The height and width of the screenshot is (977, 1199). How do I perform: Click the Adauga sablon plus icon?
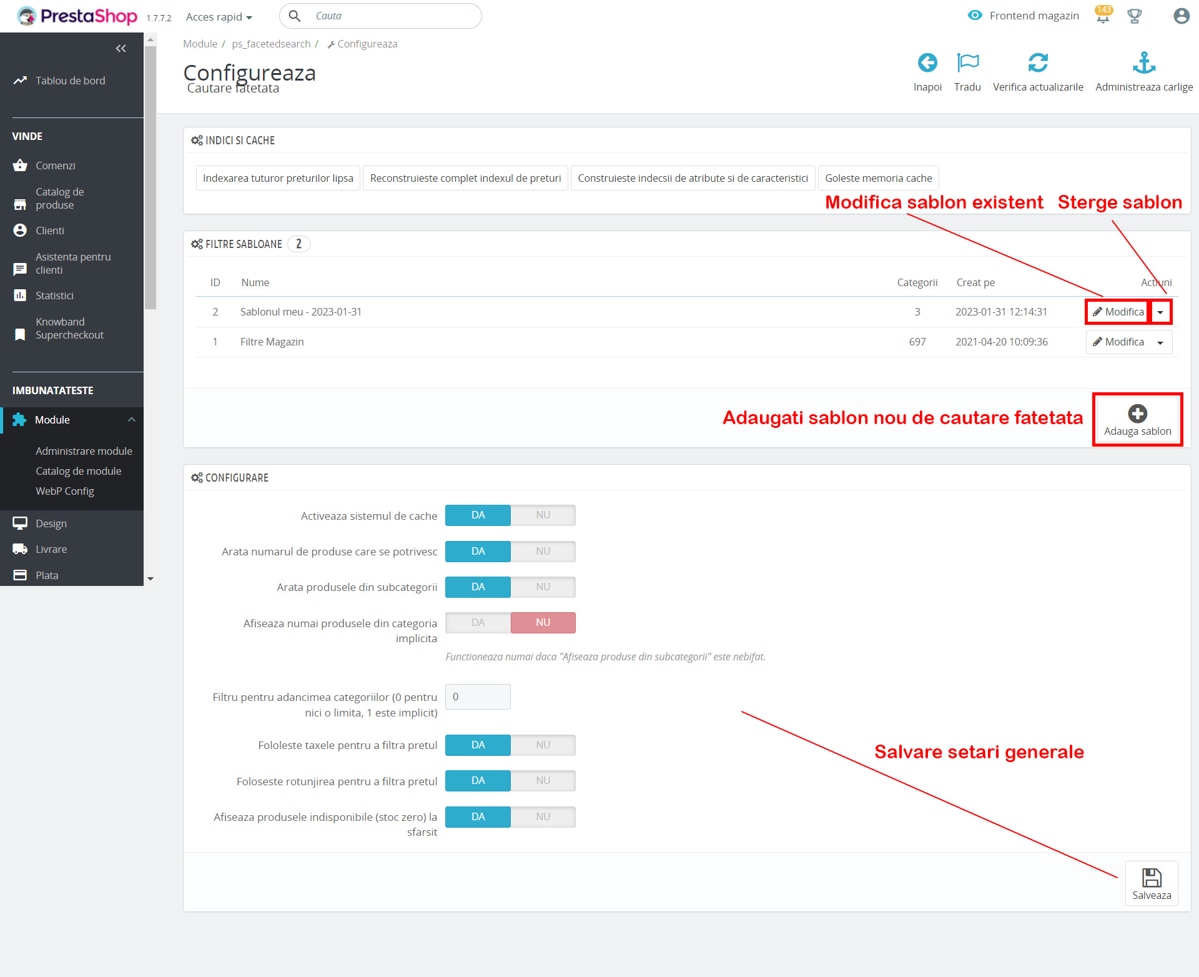click(1137, 414)
